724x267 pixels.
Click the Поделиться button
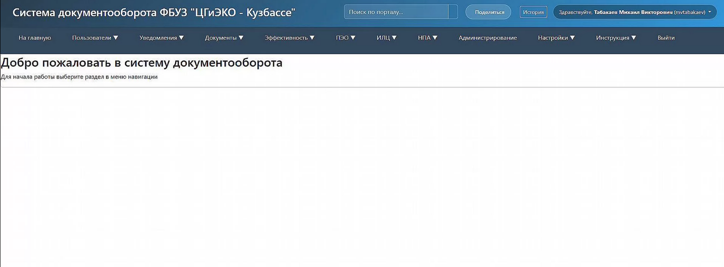point(488,12)
